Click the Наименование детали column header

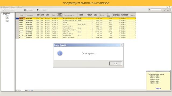(70, 15)
